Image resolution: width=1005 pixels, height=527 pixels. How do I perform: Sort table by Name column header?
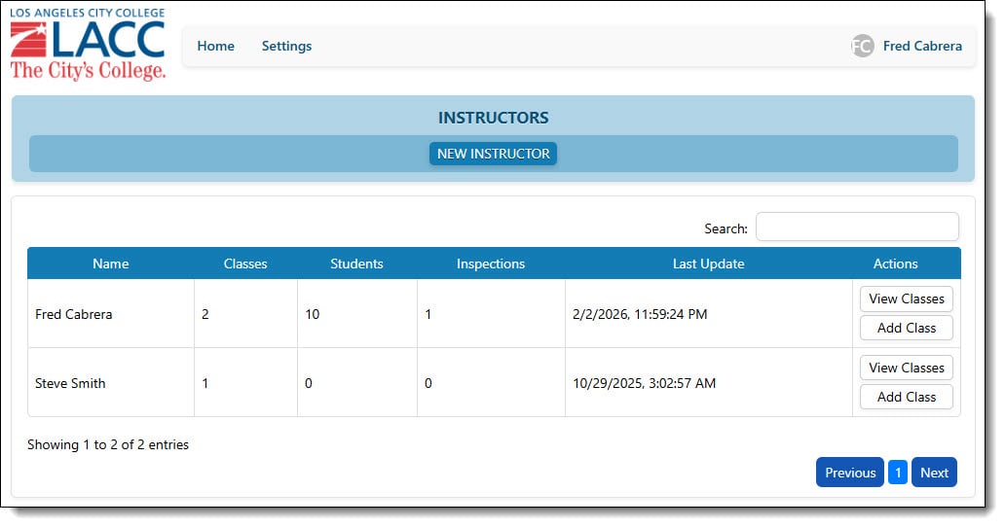point(110,263)
